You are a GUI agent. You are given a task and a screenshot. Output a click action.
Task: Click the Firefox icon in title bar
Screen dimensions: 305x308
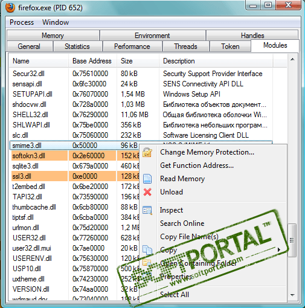[x=10, y=8]
